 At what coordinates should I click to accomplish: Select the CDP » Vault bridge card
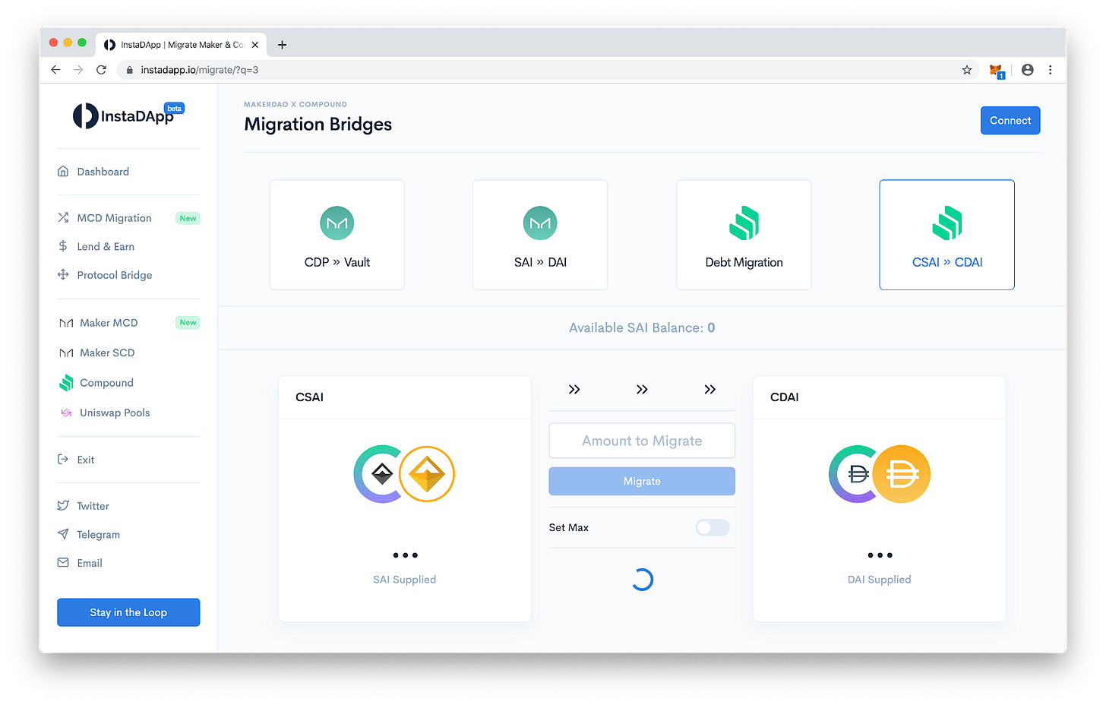[337, 235]
